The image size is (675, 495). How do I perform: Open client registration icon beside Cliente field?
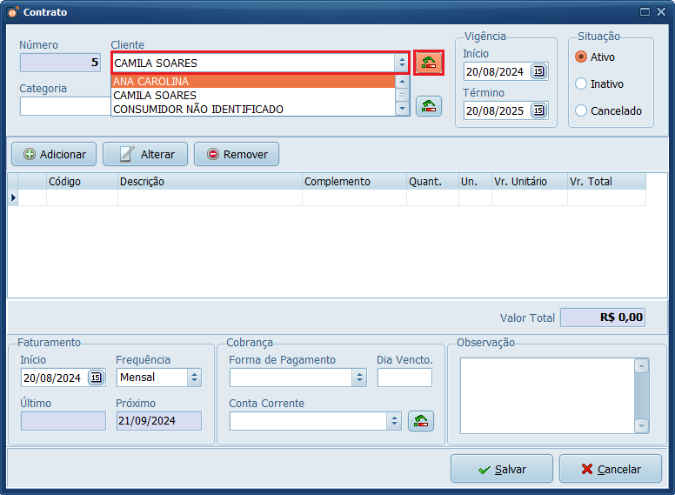428,63
